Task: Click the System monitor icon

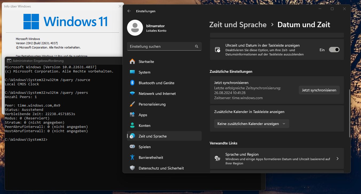Action: coord(132,72)
